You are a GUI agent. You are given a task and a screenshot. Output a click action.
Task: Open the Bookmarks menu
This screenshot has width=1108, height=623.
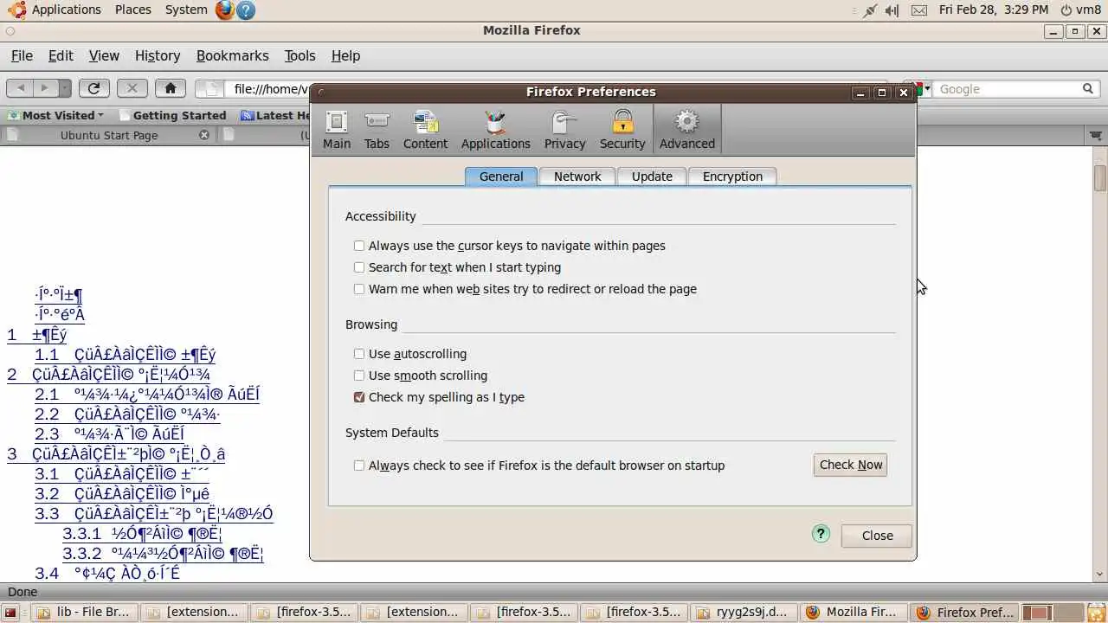click(233, 55)
